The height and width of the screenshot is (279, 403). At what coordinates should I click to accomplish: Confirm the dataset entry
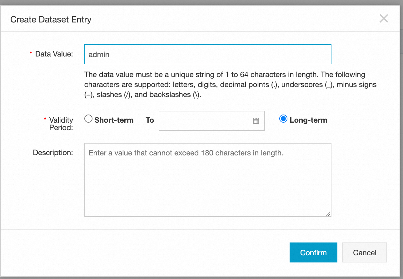pyautogui.click(x=313, y=252)
